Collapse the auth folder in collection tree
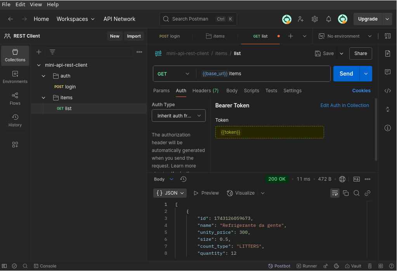Image resolution: width=397 pixels, height=271 pixels. [x=44, y=76]
